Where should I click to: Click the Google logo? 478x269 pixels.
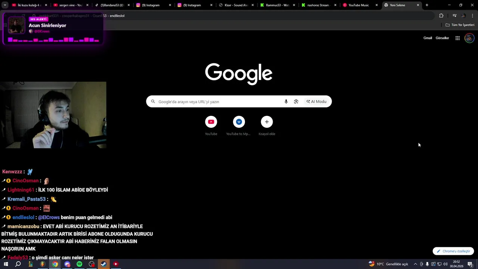(x=239, y=74)
